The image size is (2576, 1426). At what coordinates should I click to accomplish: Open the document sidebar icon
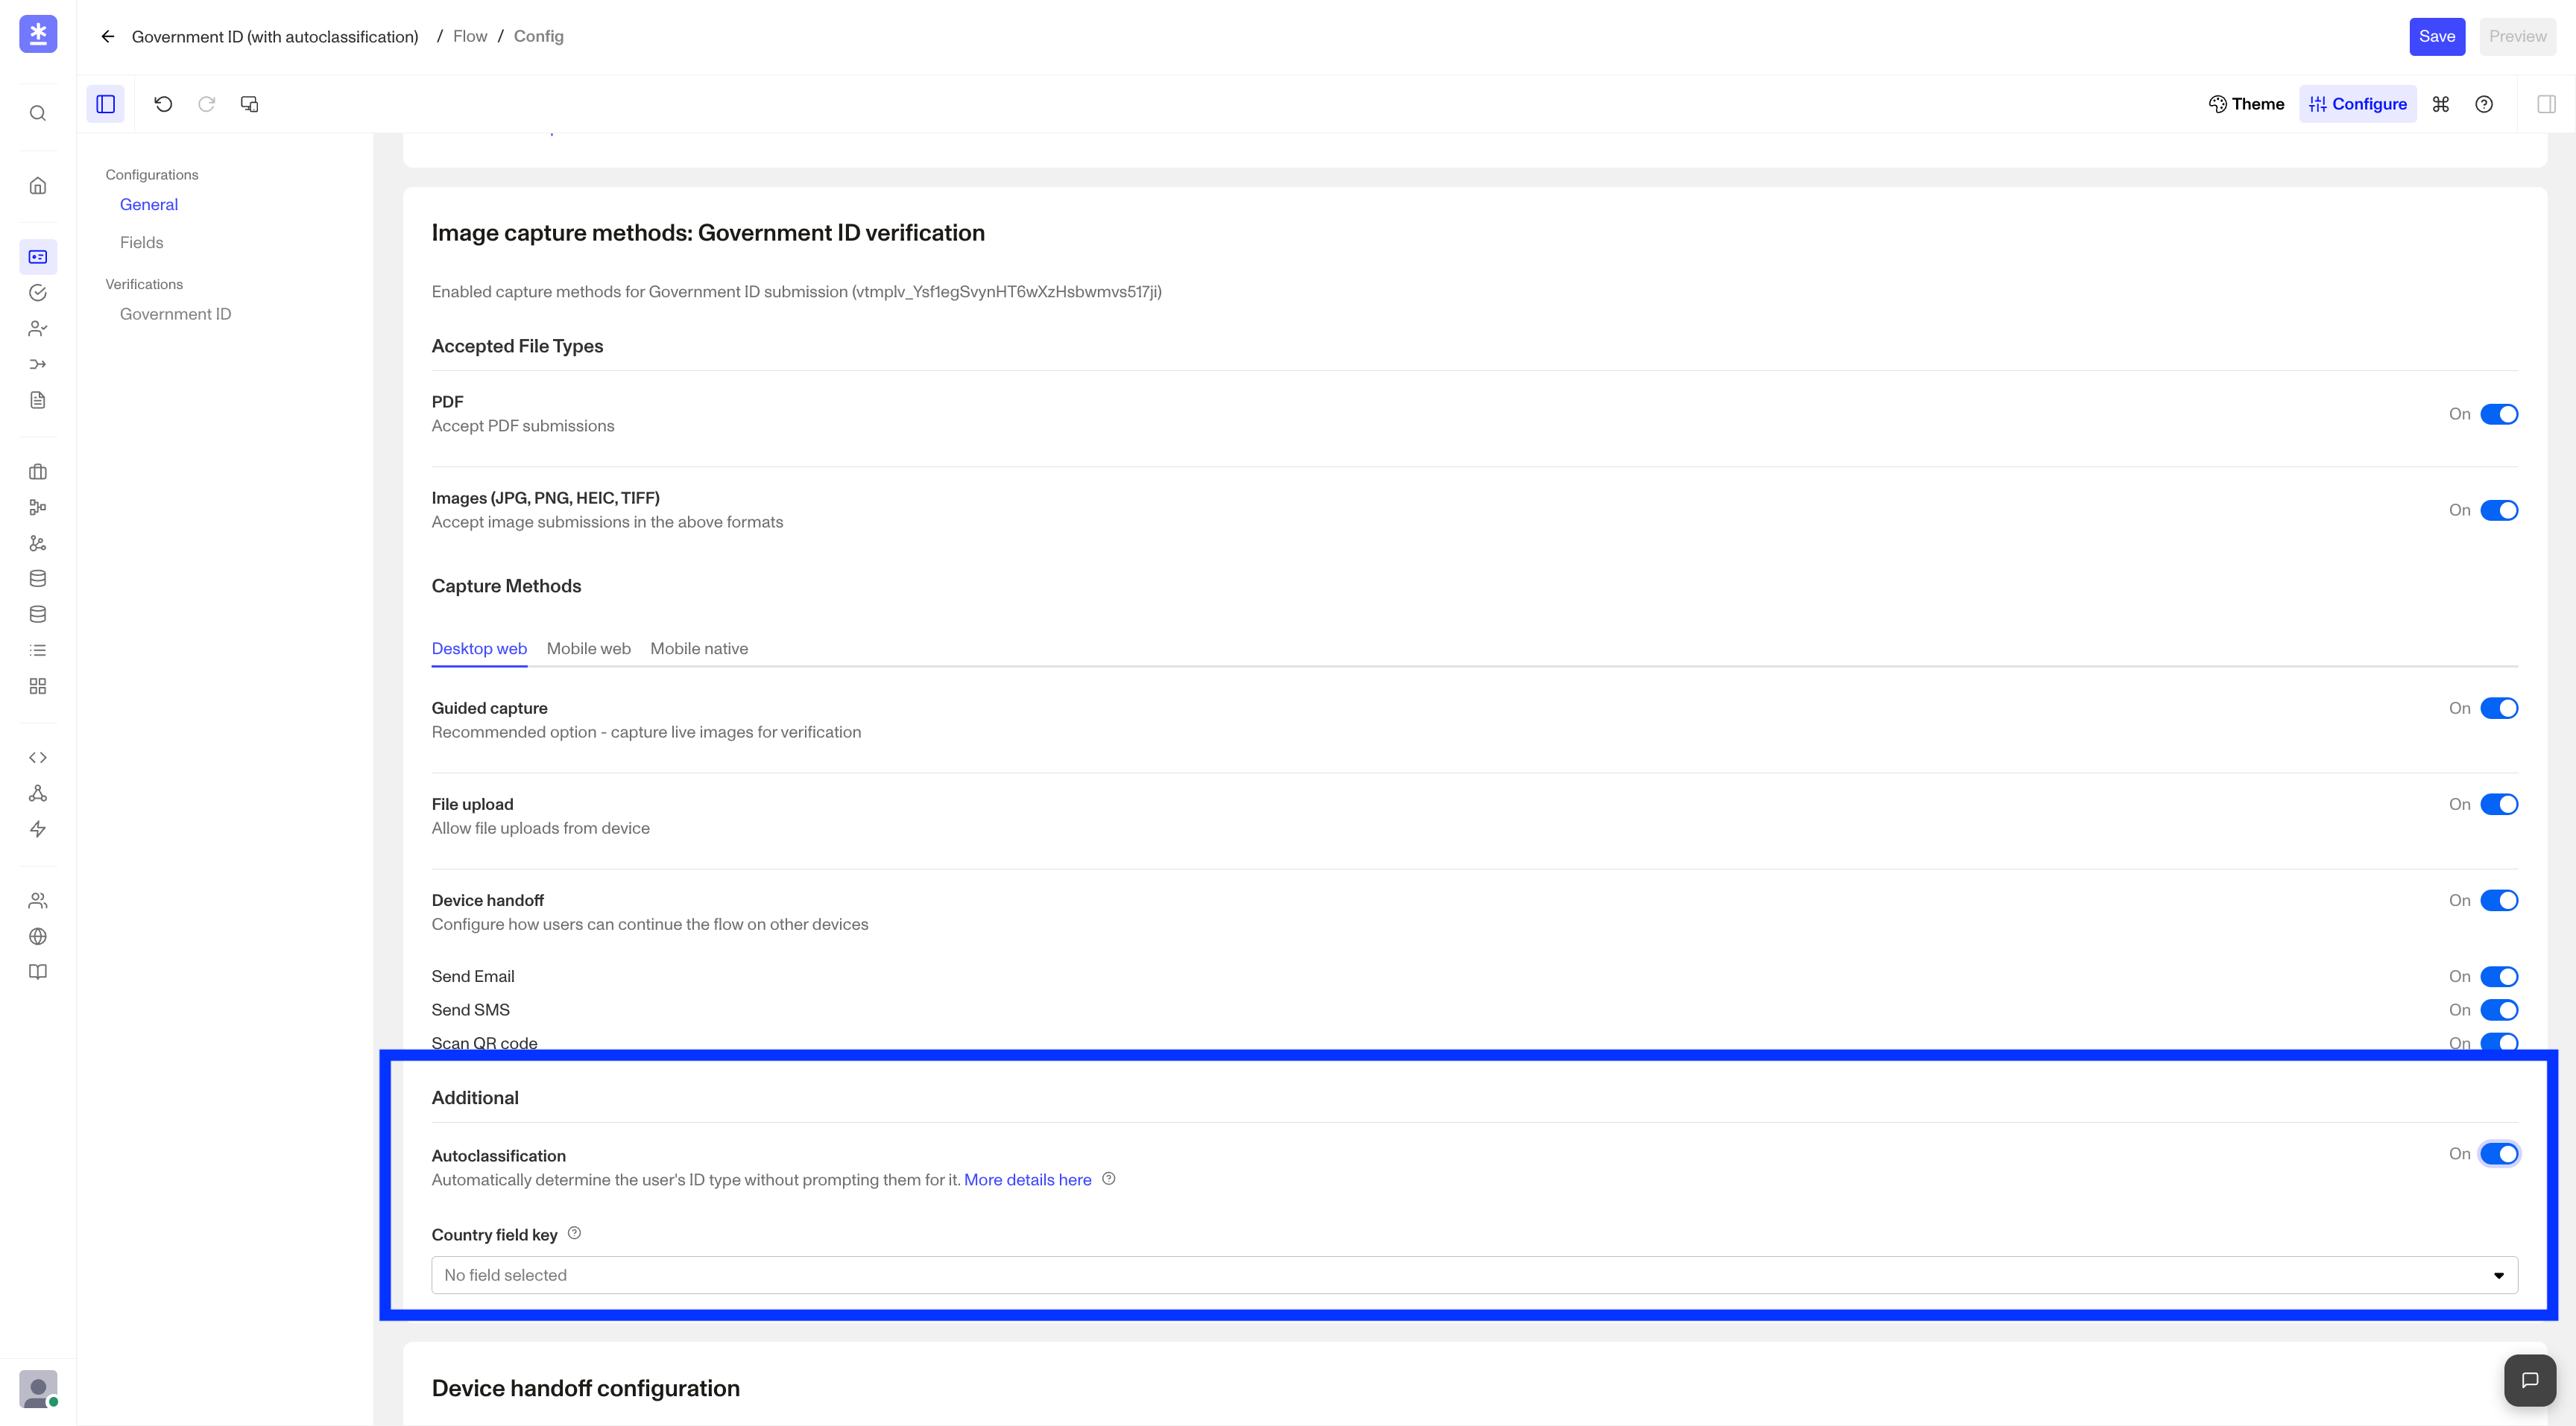coord(38,400)
